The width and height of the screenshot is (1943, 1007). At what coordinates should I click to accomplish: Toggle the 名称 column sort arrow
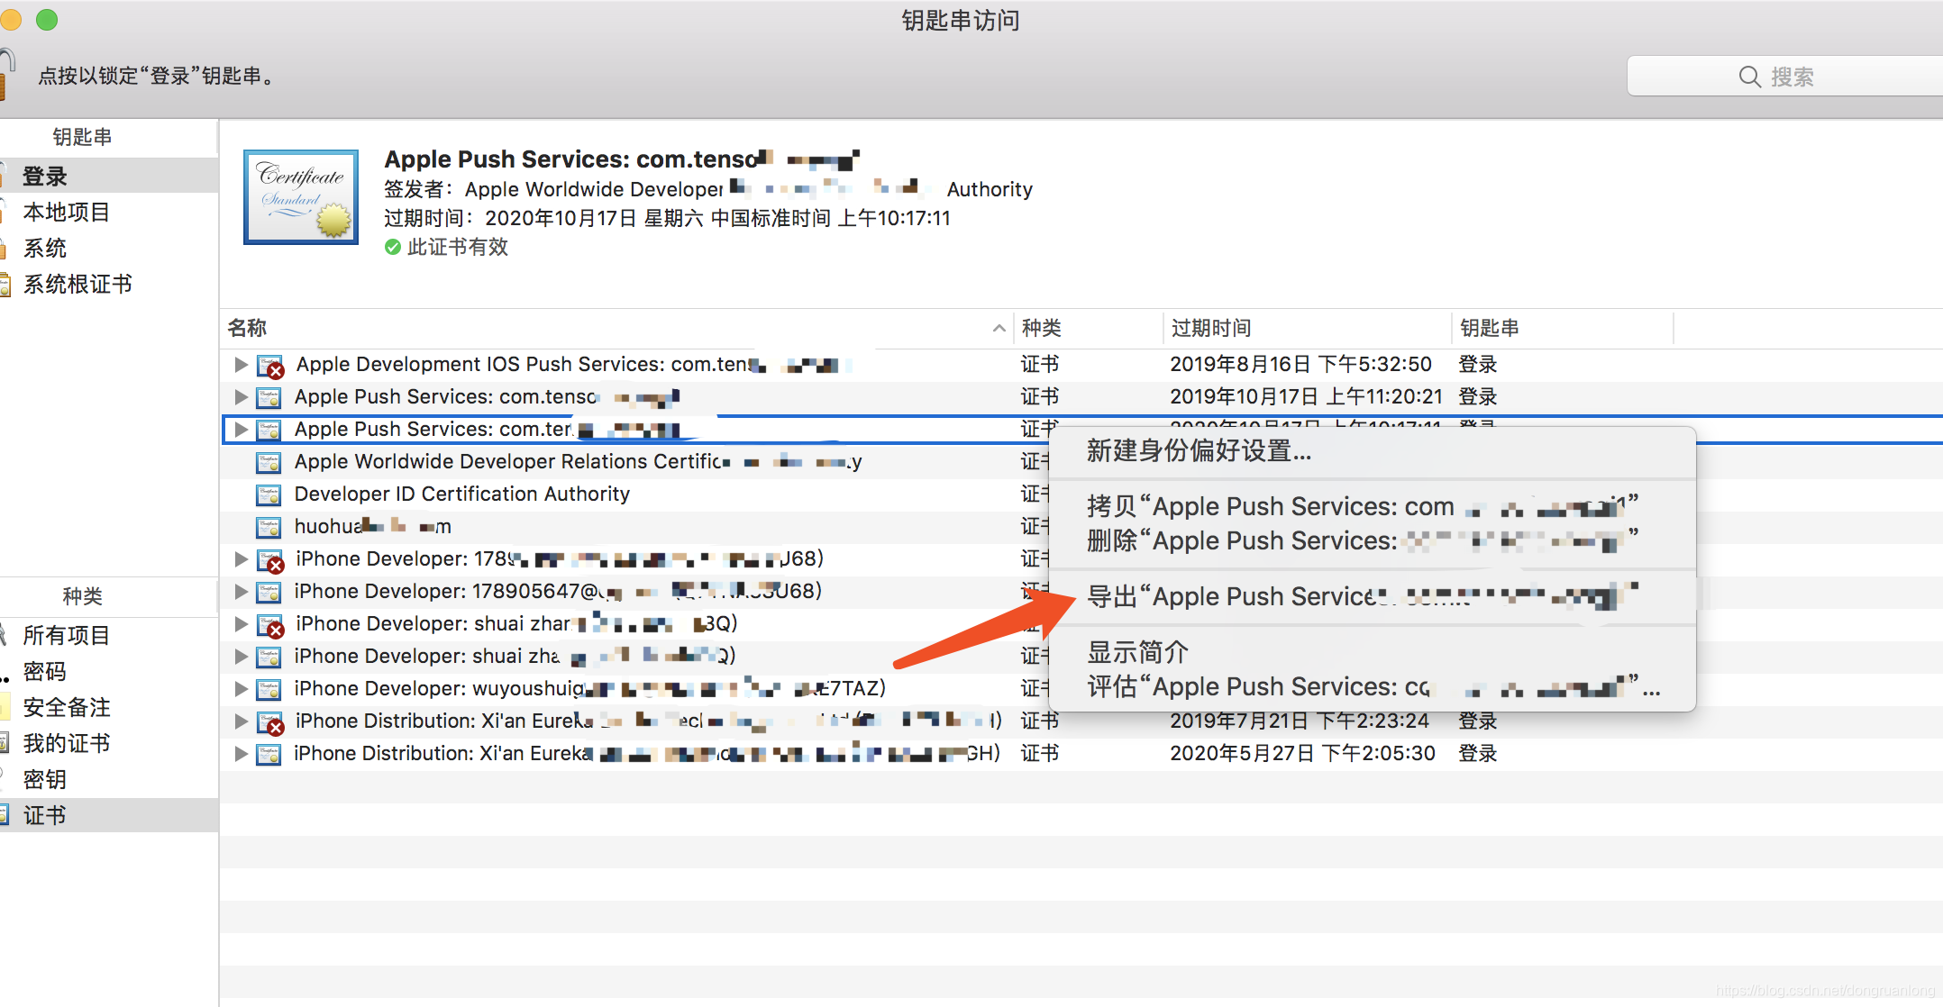[x=999, y=329]
